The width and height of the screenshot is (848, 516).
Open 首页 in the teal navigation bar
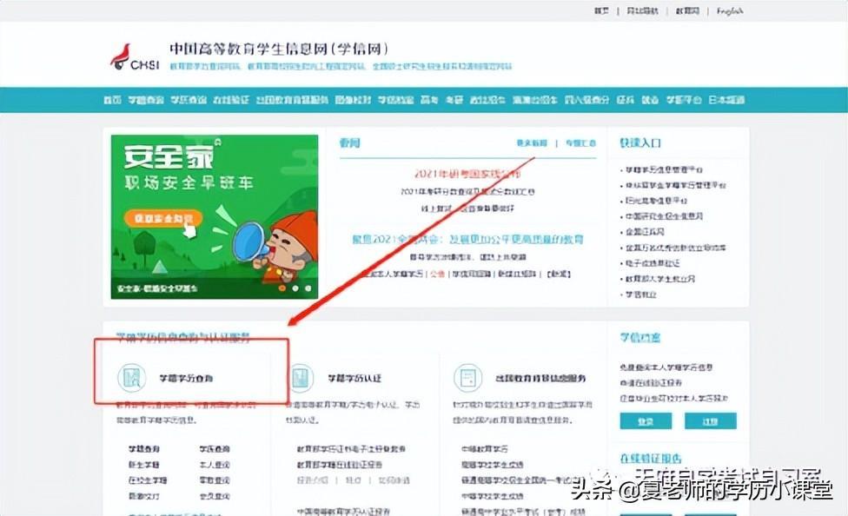[112, 100]
